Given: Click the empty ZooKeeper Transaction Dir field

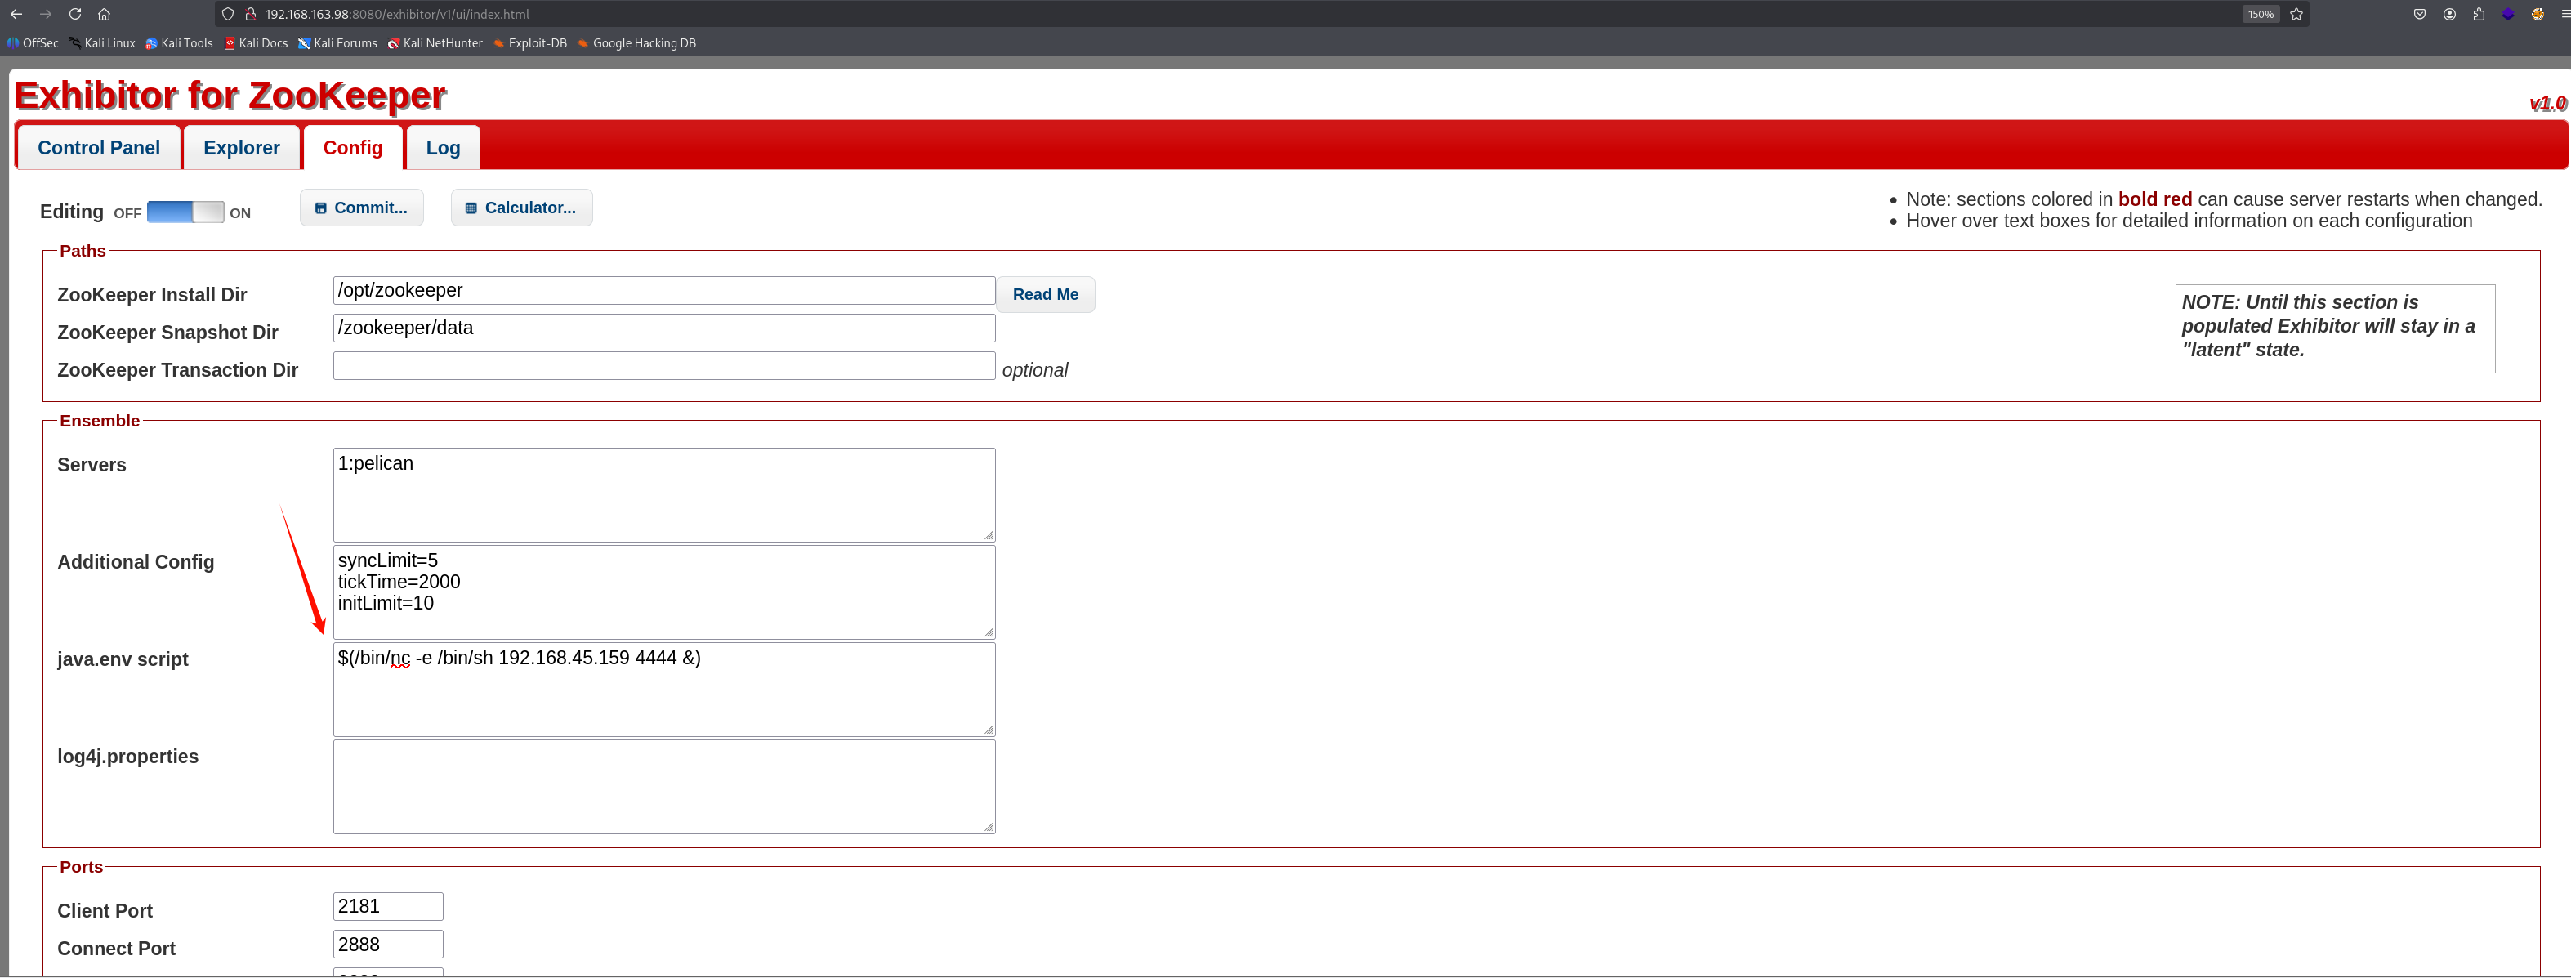Looking at the screenshot, I should pos(663,365).
